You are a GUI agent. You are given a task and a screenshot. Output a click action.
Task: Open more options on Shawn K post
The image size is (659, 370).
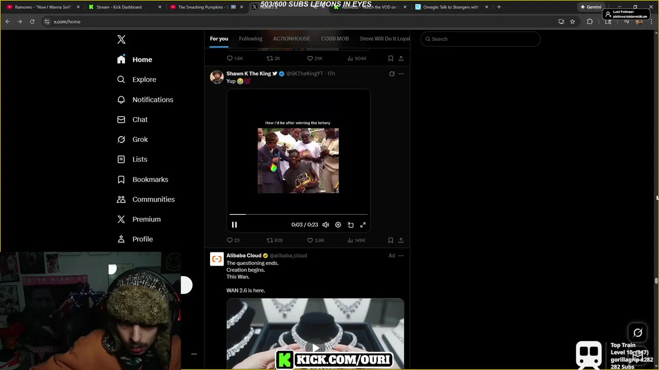point(401,74)
